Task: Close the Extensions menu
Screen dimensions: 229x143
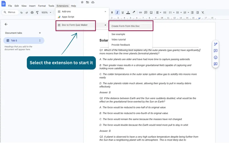Action: pos(62,6)
